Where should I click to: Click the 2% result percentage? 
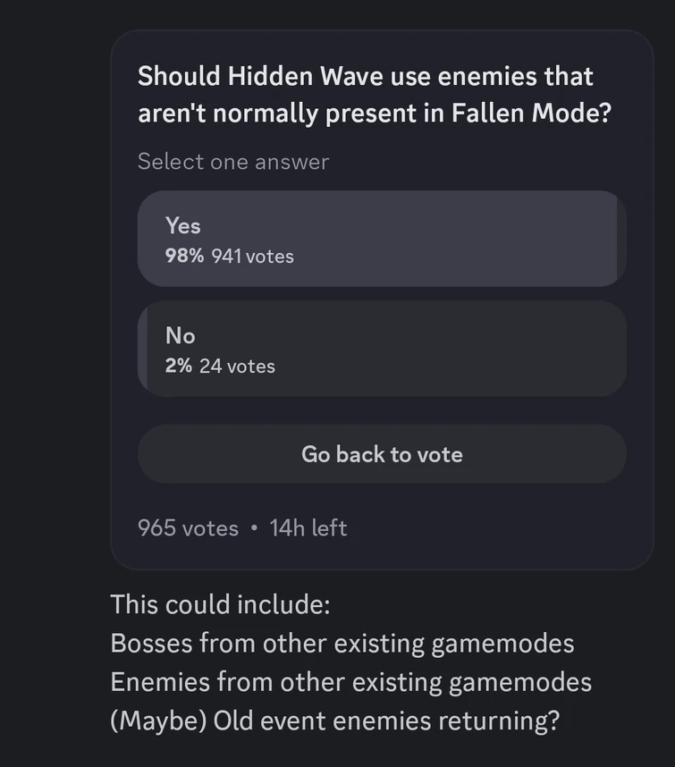tap(178, 366)
